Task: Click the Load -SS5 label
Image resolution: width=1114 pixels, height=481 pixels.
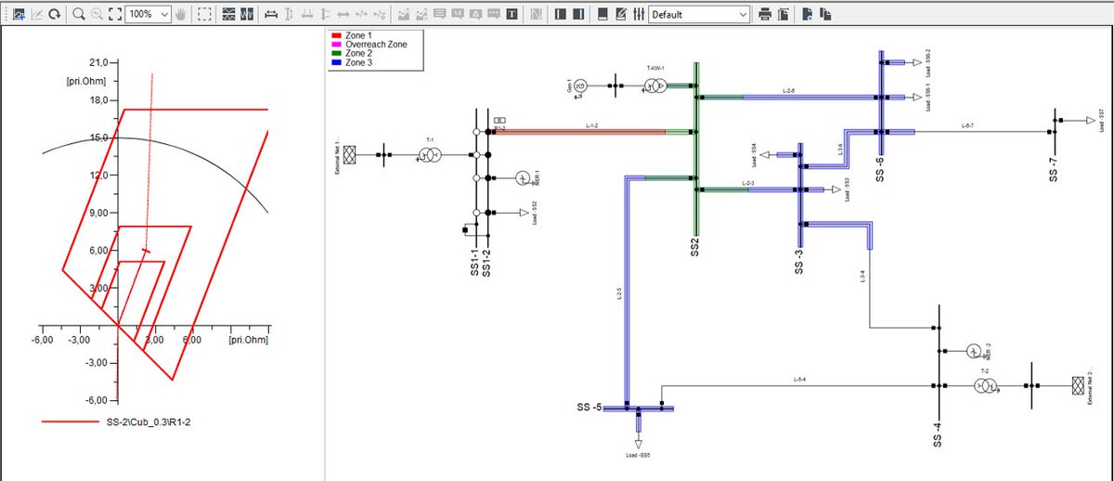Action: pyautogui.click(x=638, y=456)
